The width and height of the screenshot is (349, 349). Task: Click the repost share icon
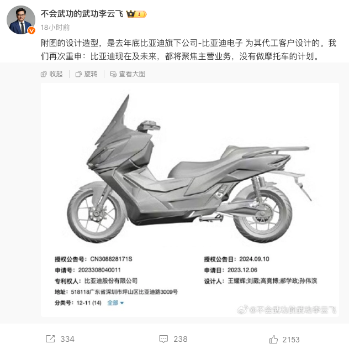[x=50, y=338]
